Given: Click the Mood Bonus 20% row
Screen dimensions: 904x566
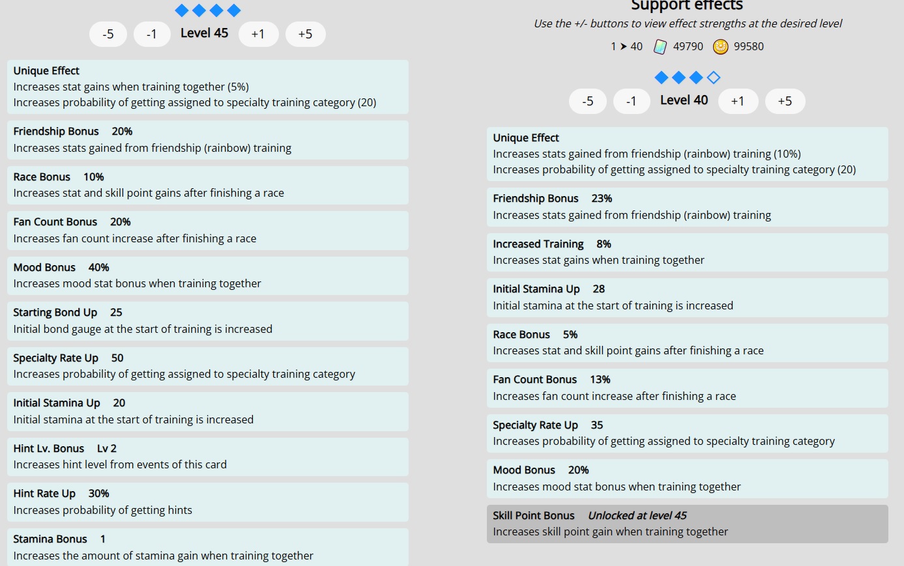Looking at the screenshot, I should (688, 479).
